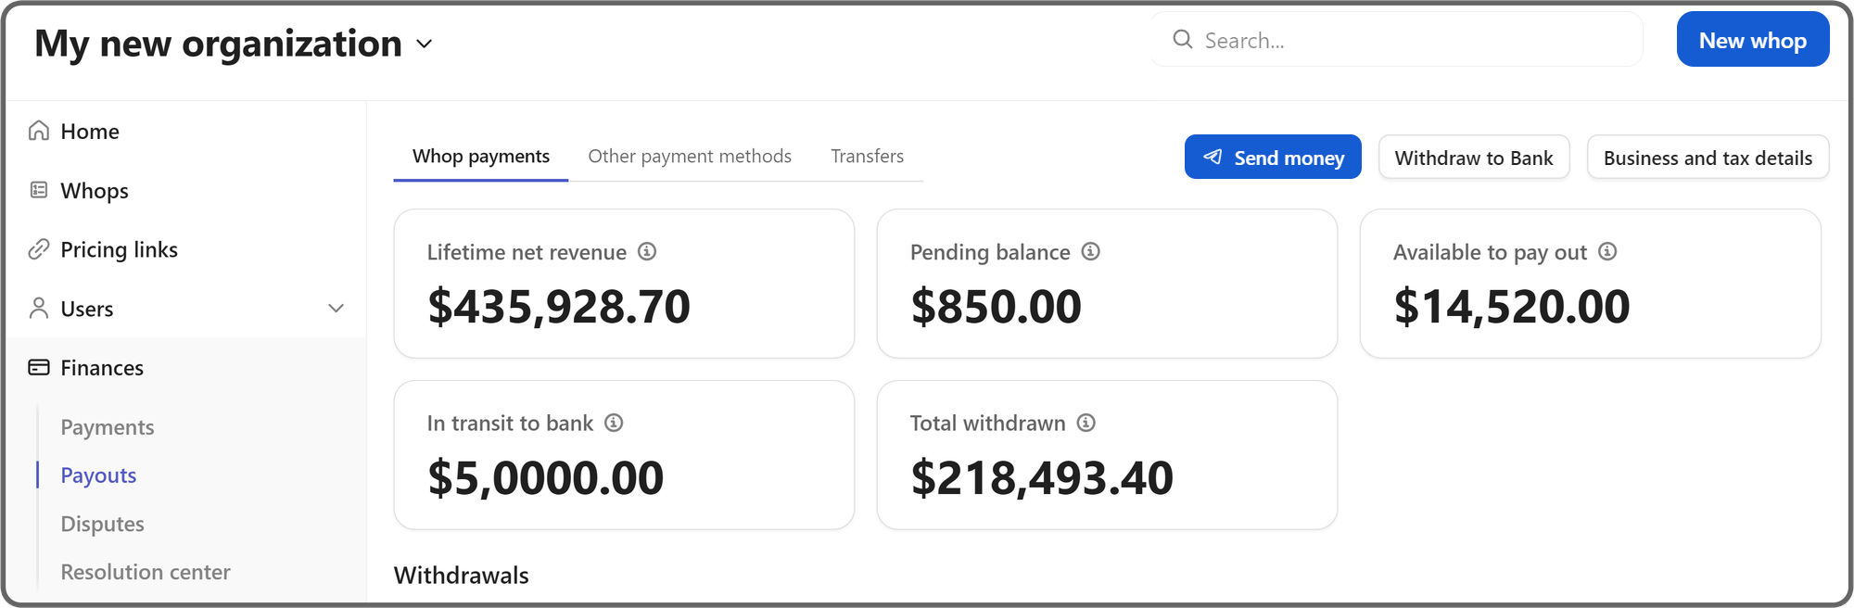Click info icon next to Pending balance

pyautogui.click(x=1091, y=251)
